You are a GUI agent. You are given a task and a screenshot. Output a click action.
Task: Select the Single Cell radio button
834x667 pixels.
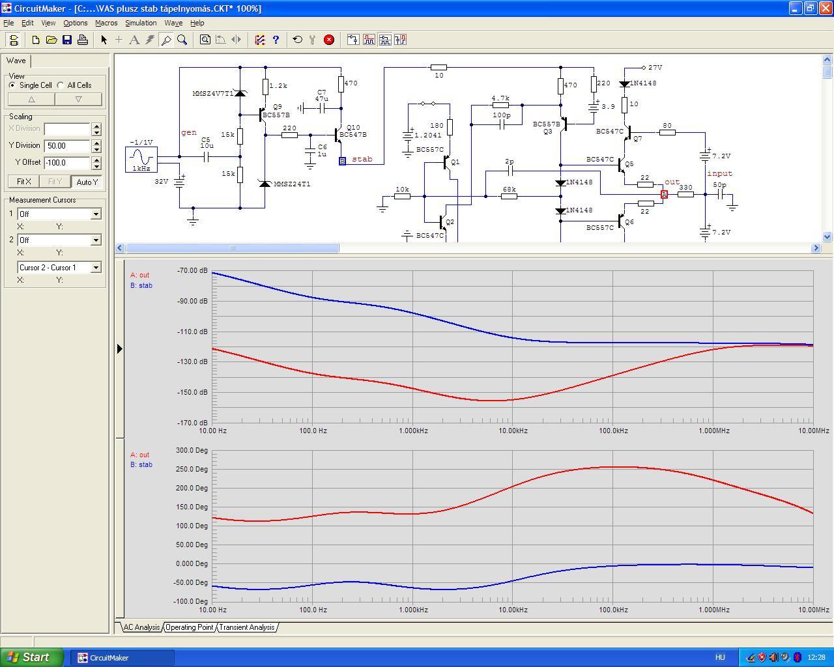[x=12, y=85]
